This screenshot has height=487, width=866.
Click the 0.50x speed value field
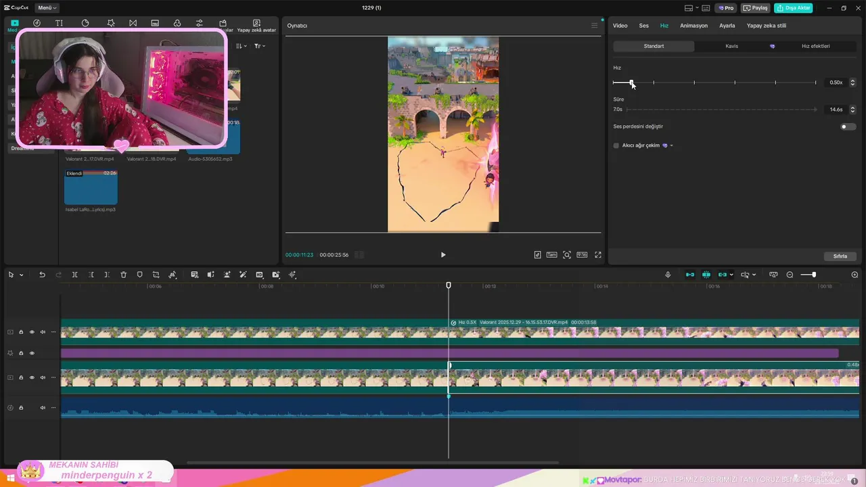click(836, 83)
